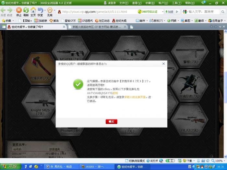Open the 帮助(H) menu
This screenshot has width=227, height=170.
tap(190, 3)
